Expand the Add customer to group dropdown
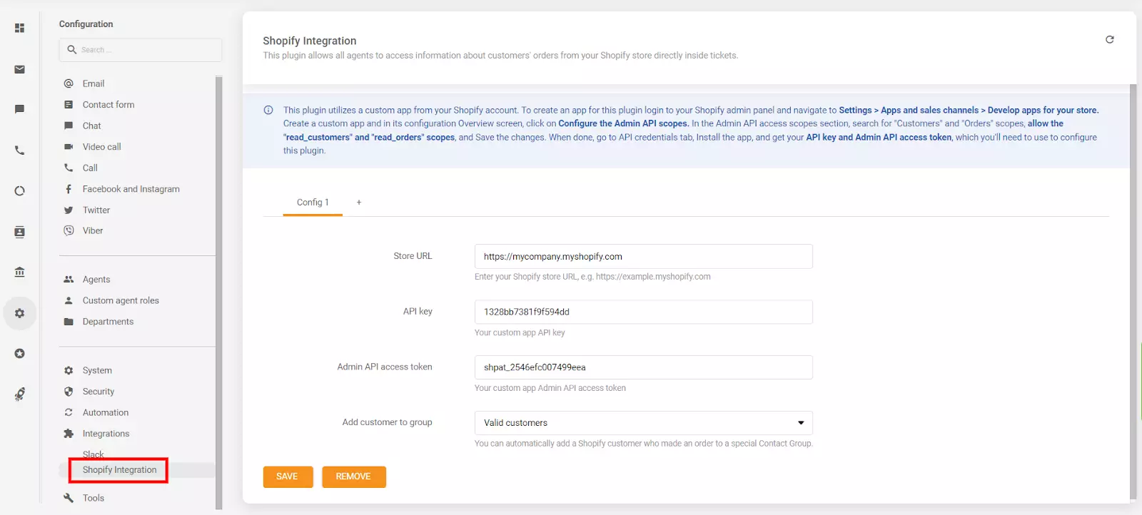1142x515 pixels. point(643,423)
